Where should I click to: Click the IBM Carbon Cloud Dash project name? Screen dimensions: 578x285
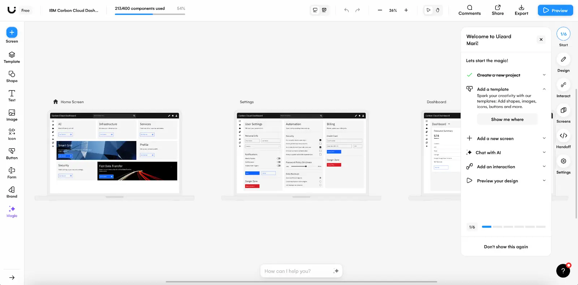tap(74, 10)
